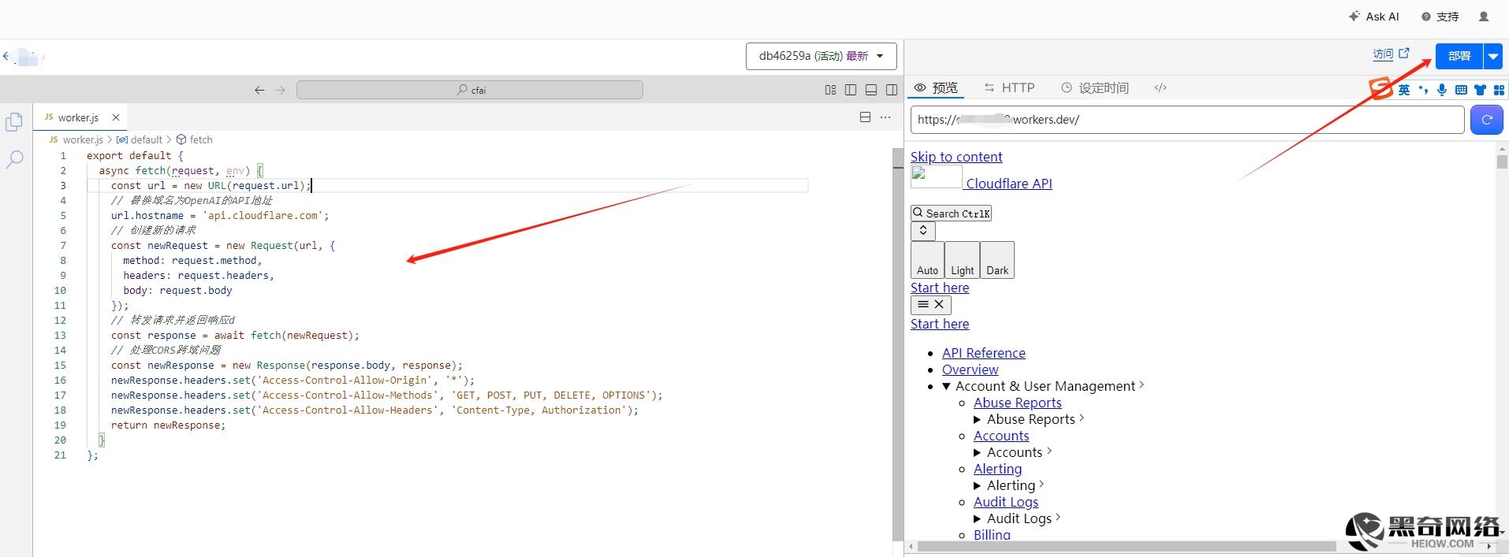Toggle the 英 language mode indicator
This screenshot has height=557, width=1509.
[x=1404, y=90]
